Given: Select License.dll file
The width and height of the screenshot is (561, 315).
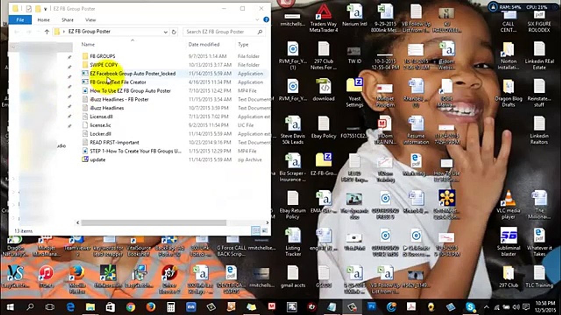Looking at the screenshot, I should 101,116.
